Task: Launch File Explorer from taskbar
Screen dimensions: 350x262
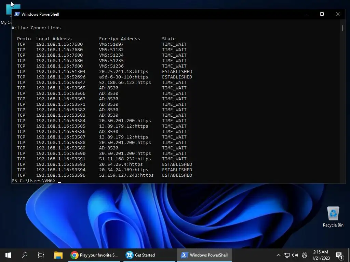Action: 58,255
